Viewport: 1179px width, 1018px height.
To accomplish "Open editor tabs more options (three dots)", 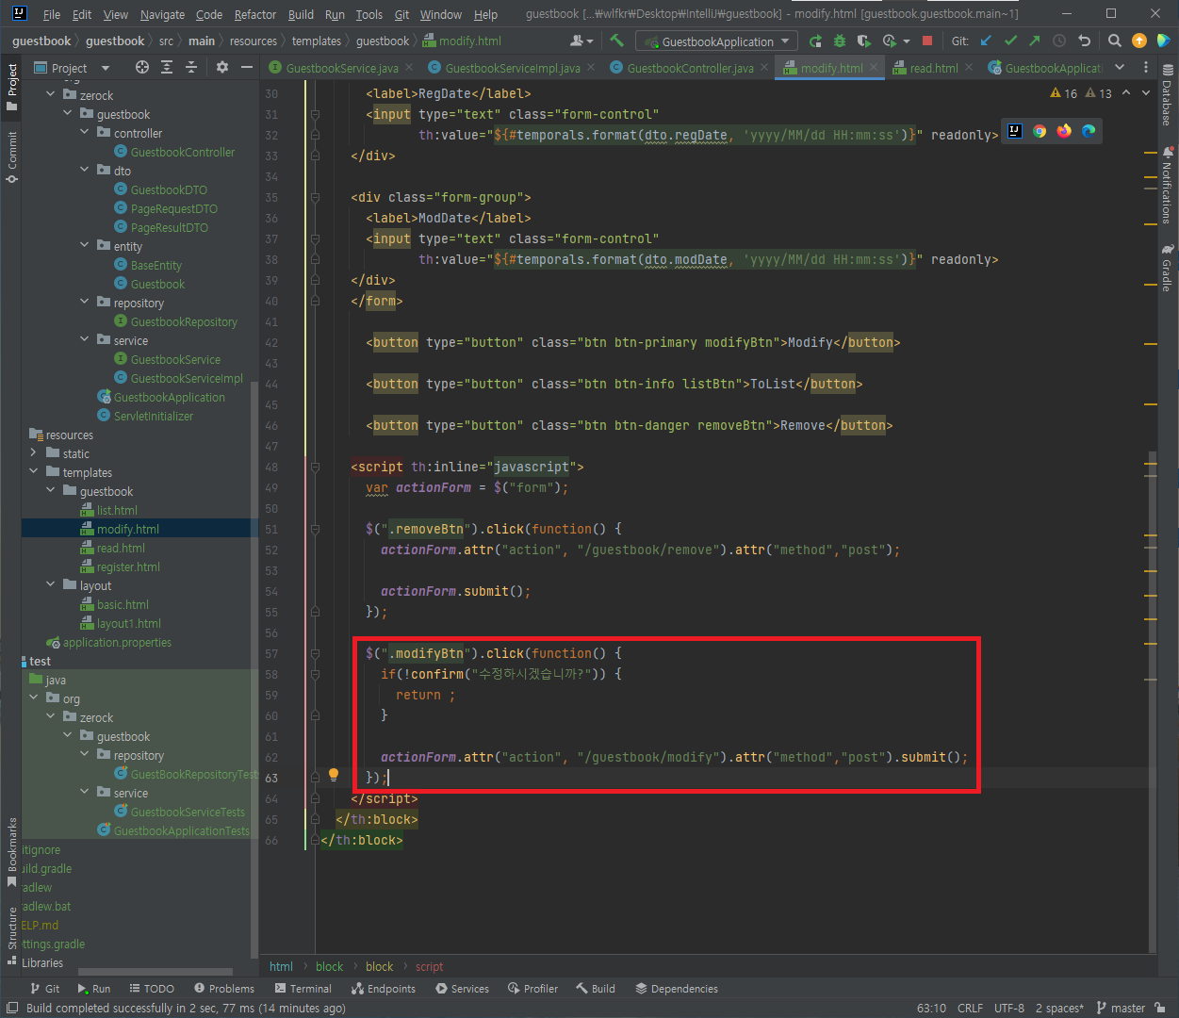I will [1146, 68].
